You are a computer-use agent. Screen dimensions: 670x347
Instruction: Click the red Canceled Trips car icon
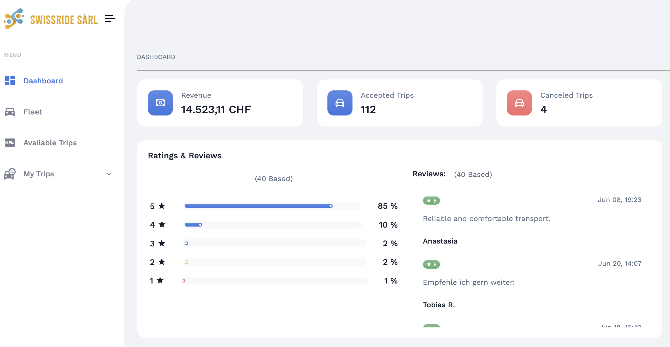tap(519, 103)
